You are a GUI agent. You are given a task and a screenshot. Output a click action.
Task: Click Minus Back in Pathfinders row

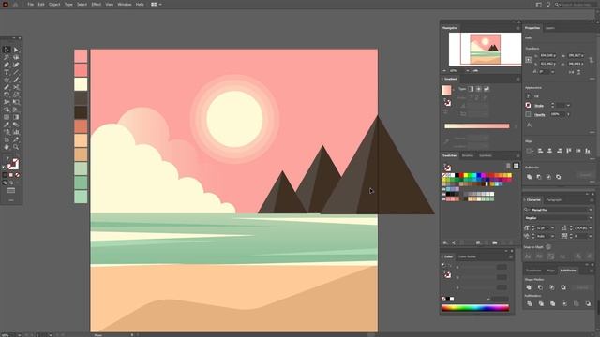(x=588, y=303)
